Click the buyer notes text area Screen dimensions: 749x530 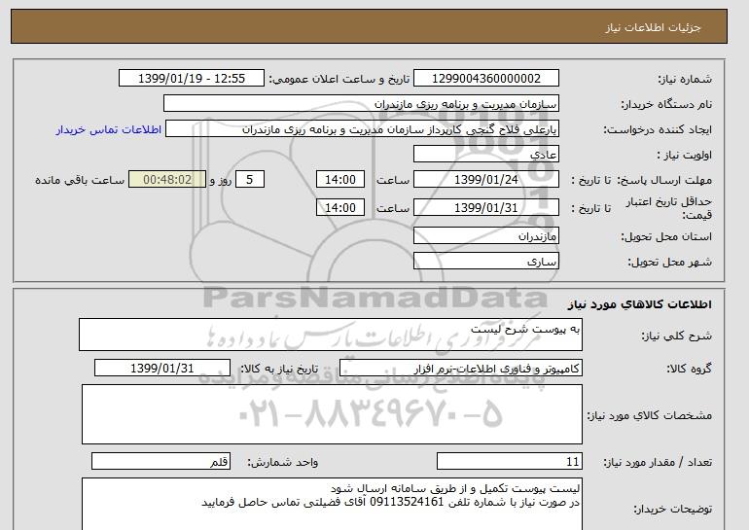[332, 504]
